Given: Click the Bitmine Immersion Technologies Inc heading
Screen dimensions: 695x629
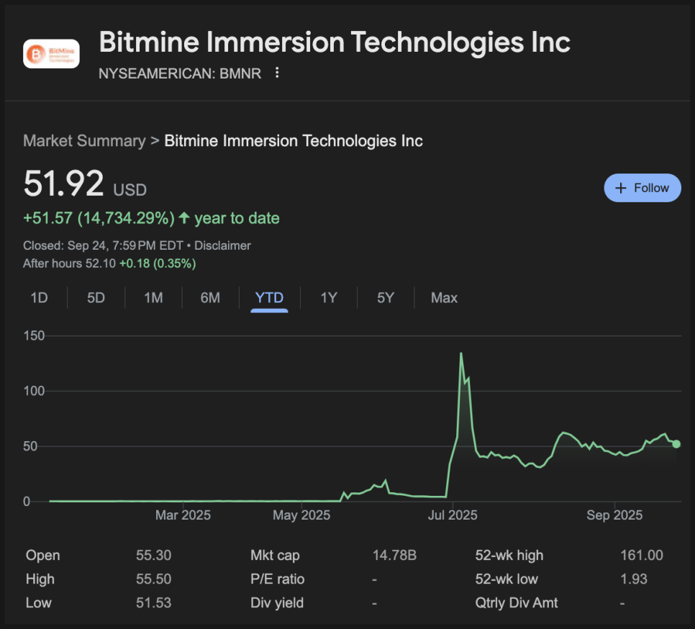Looking at the screenshot, I should coord(335,42).
